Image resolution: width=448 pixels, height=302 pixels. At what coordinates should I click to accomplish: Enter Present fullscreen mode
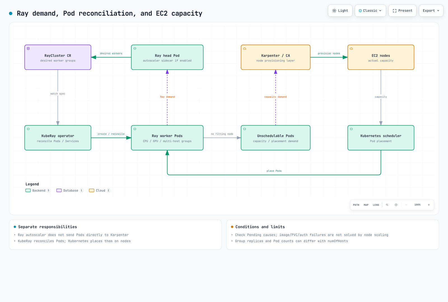(x=402, y=11)
